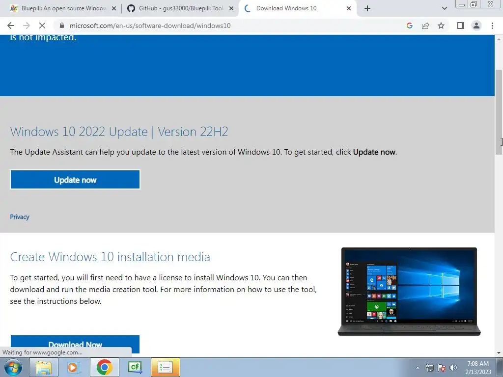The image size is (503, 377).
Task: Open the side panel icon
Action: click(x=461, y=26)
